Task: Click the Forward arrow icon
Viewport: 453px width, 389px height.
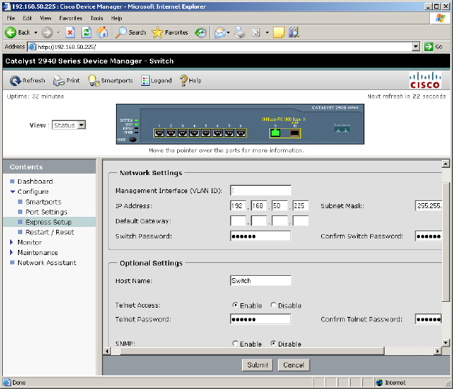Action: coord(47,32)
